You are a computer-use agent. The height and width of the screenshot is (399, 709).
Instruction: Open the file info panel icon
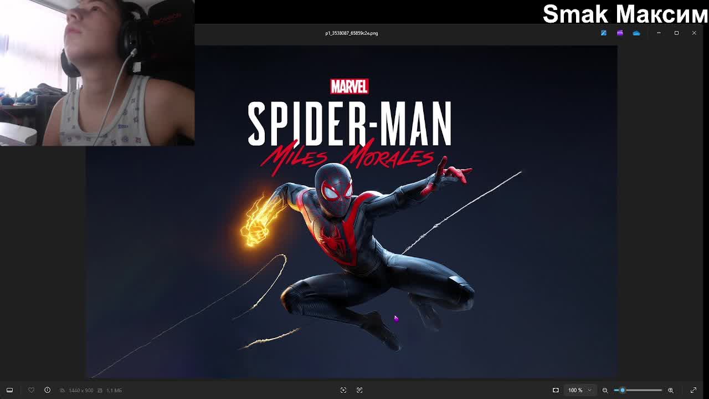[x=47, y=390]
